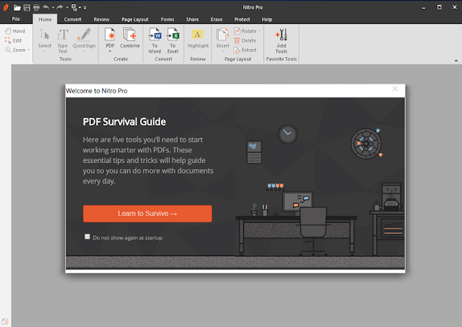The image size is (462, 327).
Task: Redo the last action
Action: (x=60, y=7)
